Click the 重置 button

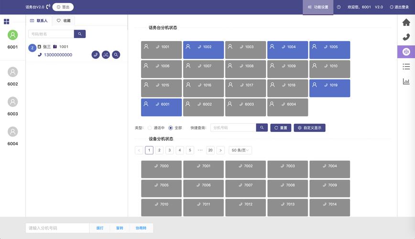[x=281, y=128]
